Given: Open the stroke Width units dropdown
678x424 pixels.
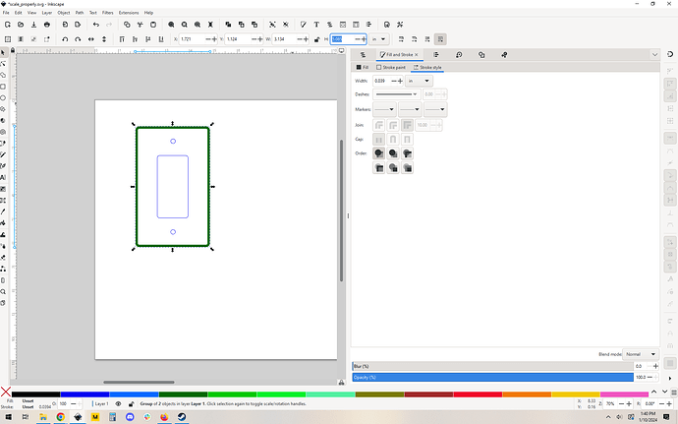Looking at the screenshot, I should point(419,81).
